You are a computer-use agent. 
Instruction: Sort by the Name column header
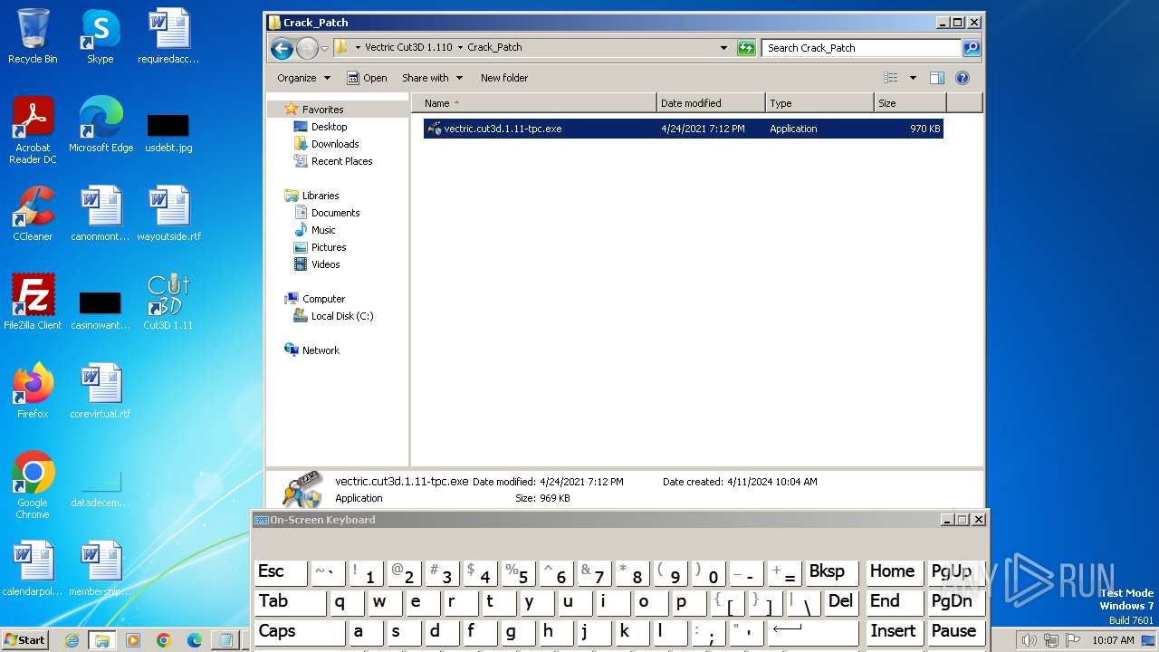click(x=534, y=103)
